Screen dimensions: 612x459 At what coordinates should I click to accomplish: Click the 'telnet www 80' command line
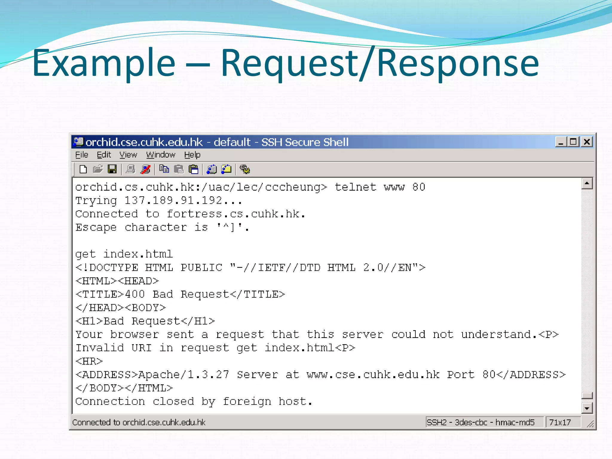[x=250, y=187]
